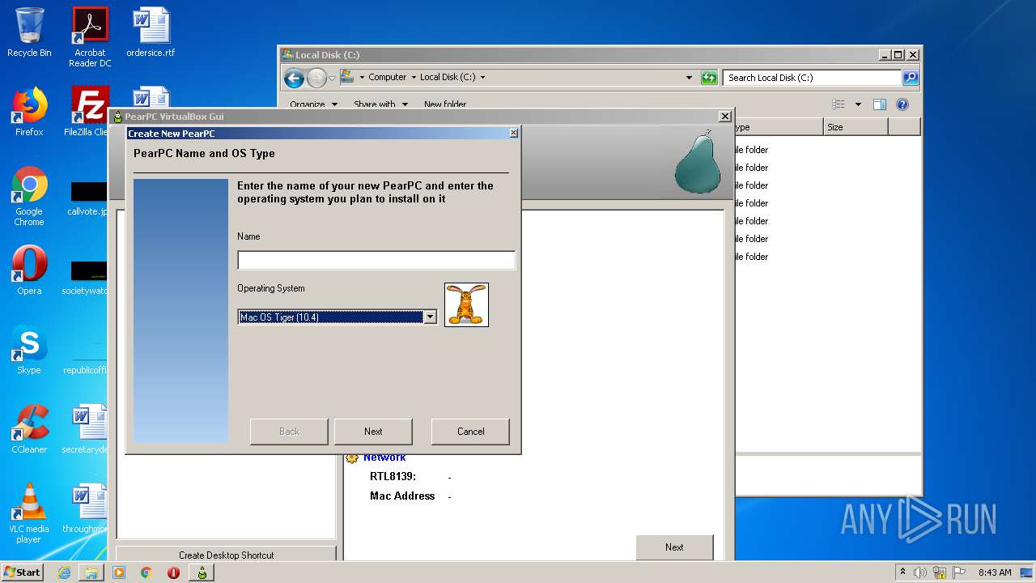Screen dimensions: 1036x583
Task: Click the Search Local Disk (C:) field
Action: pyautogui.click(x=812, y=78)
